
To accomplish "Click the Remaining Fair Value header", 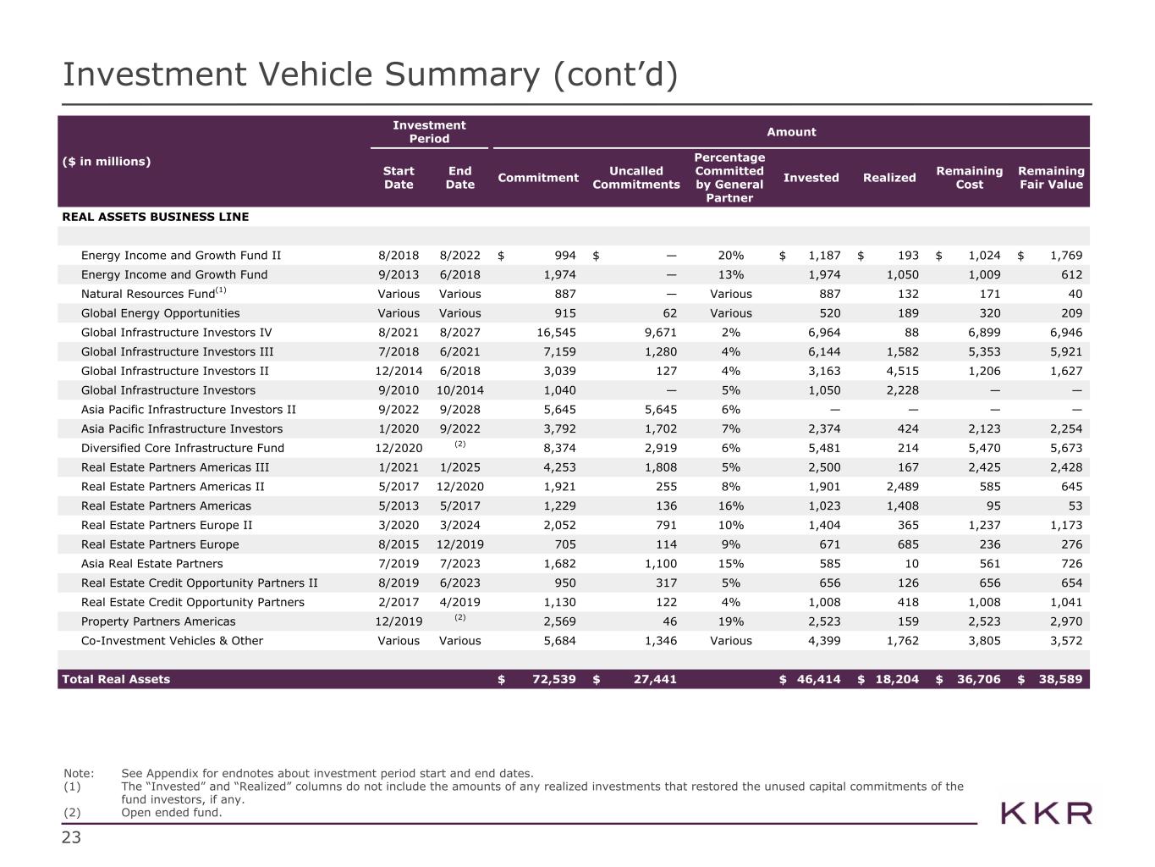I will click(1050, 178).
